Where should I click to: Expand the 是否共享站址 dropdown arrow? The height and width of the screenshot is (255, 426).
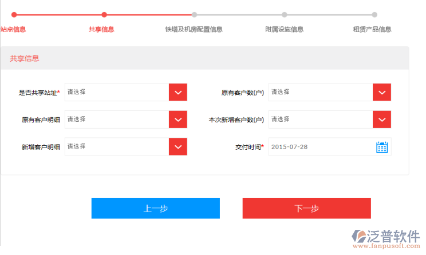pos(178,92)
